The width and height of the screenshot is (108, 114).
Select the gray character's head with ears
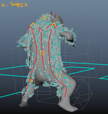click(x=57, y=18)
